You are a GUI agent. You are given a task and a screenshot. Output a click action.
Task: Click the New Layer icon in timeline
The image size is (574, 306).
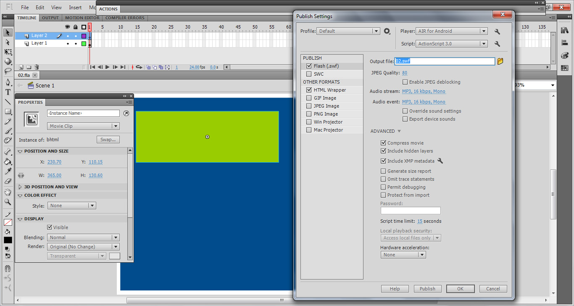21,67
